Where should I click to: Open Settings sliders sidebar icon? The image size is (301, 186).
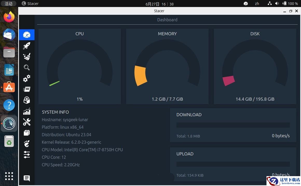click(27, 155)
